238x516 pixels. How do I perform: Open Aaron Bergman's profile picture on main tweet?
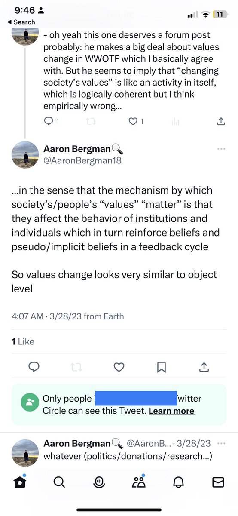tap(25, 154)
